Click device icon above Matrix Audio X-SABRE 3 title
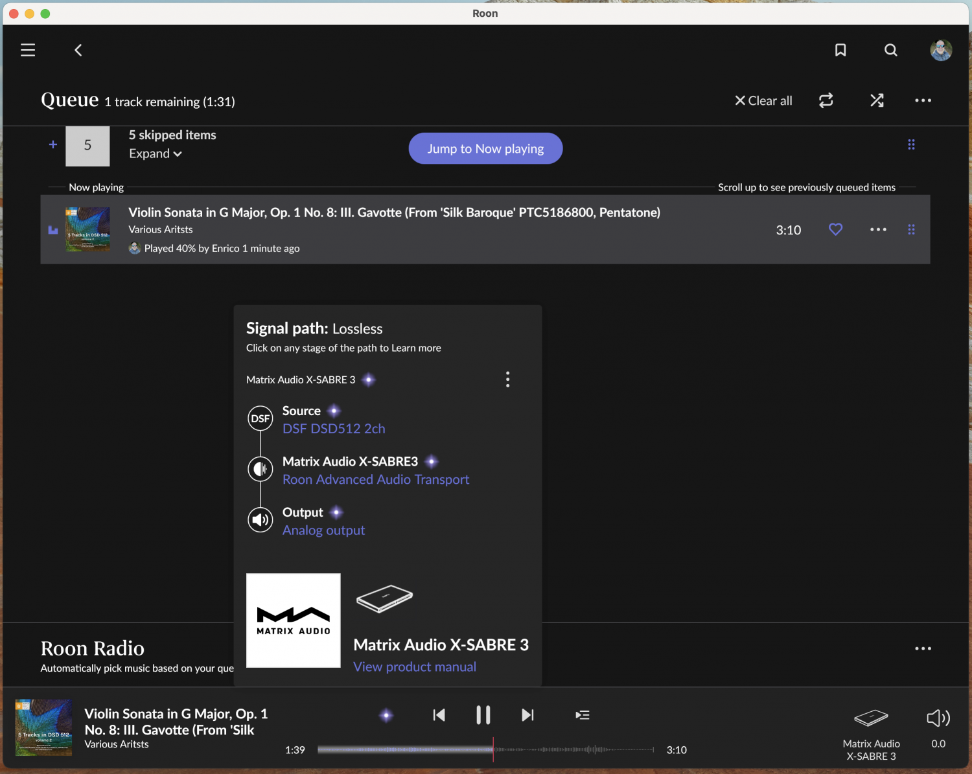This screenshot has width=972, height=774. click(x=384, y=598)
